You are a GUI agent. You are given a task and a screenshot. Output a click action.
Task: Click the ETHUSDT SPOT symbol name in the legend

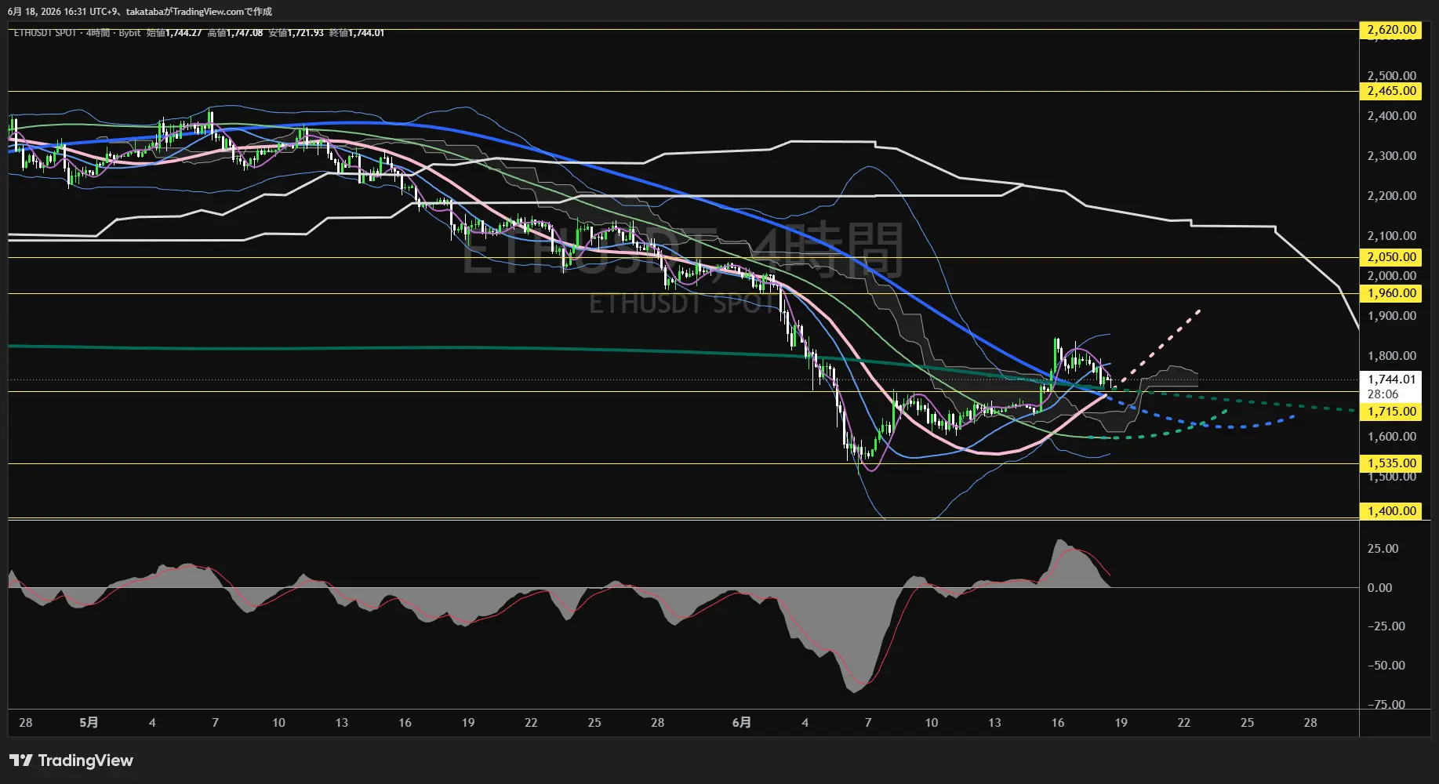tap(45, 33)
